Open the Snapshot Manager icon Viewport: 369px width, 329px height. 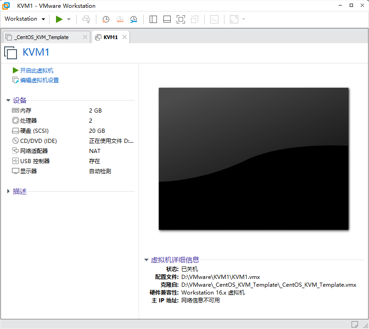point(134,19)
